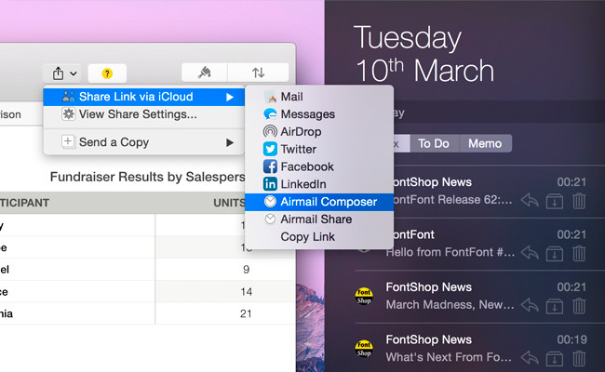Select Airmail Share option
Screen dimensions: 605x372
(x=319, y=219)
